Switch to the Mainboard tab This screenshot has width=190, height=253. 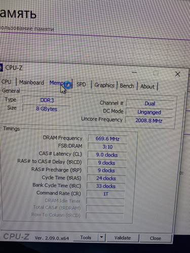click(x=31, y=82)
